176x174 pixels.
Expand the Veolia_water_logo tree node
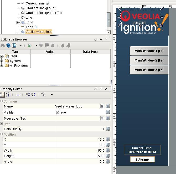17,32
